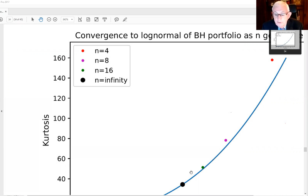Click the presenter webcam video
308x196 pixels.
click(x=279, y=15)
